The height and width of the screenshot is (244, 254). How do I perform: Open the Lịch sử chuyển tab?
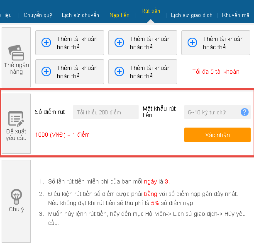coord(81,15)
